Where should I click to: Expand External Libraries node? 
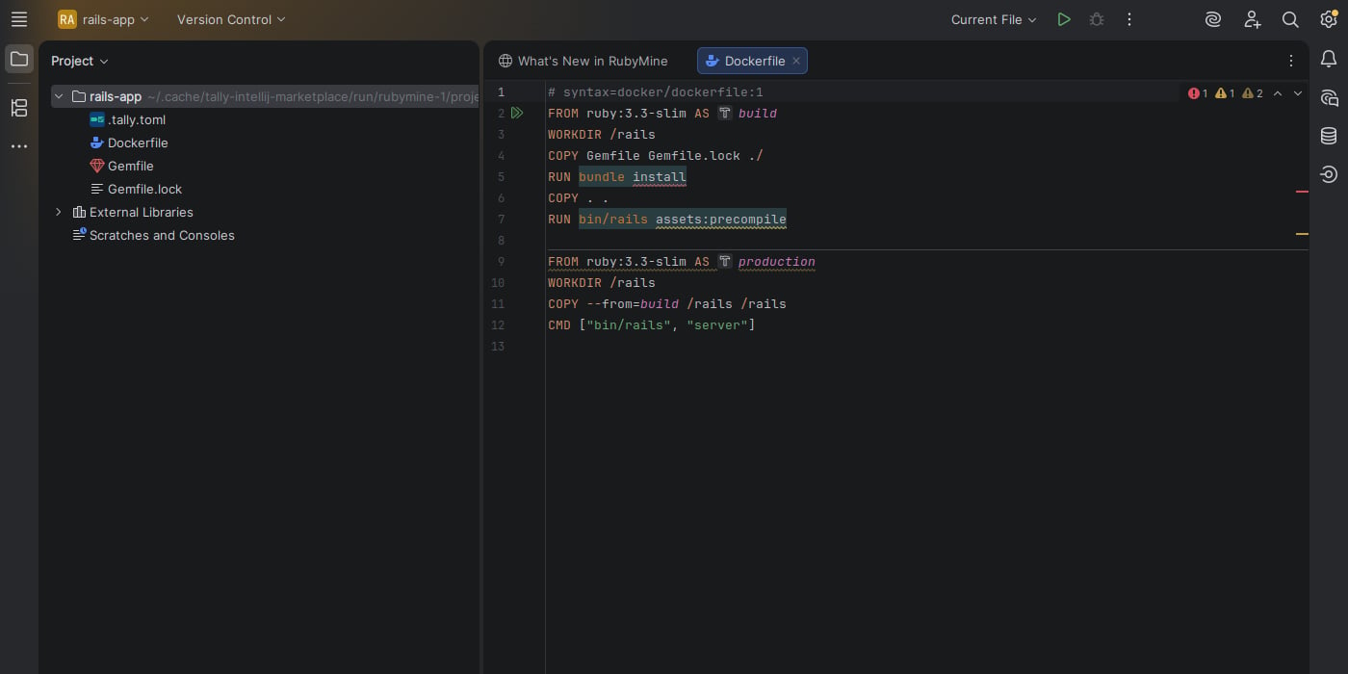(59, 212)
